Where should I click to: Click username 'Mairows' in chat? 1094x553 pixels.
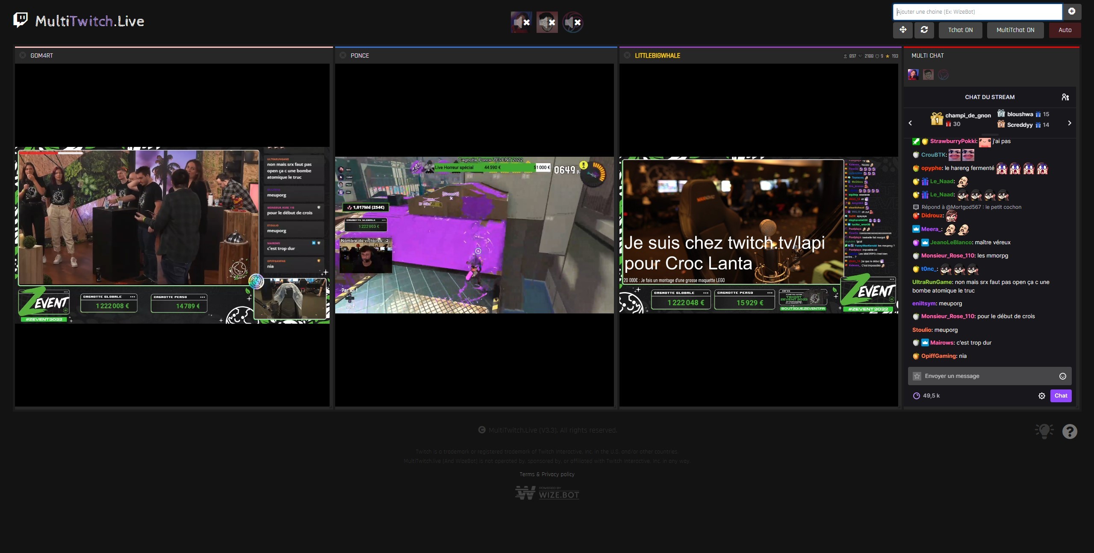pos(942,342)
